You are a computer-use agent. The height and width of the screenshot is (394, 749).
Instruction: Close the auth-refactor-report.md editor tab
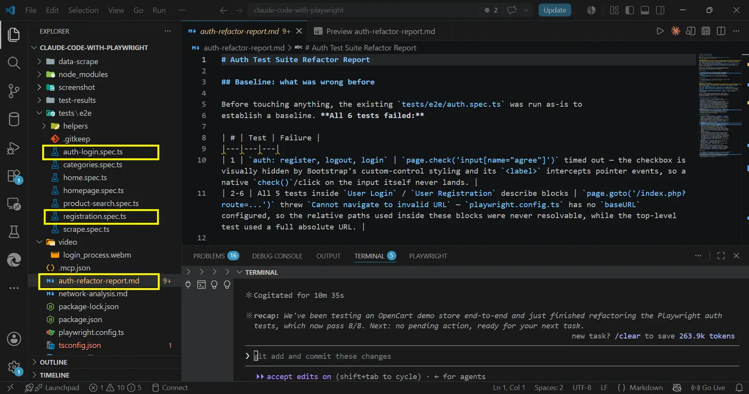coord(299,31)
